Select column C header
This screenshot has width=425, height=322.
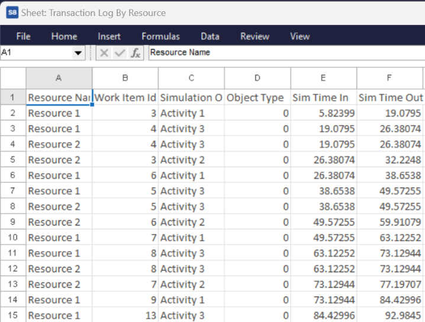pyautogui.click(x=191, y=78)
